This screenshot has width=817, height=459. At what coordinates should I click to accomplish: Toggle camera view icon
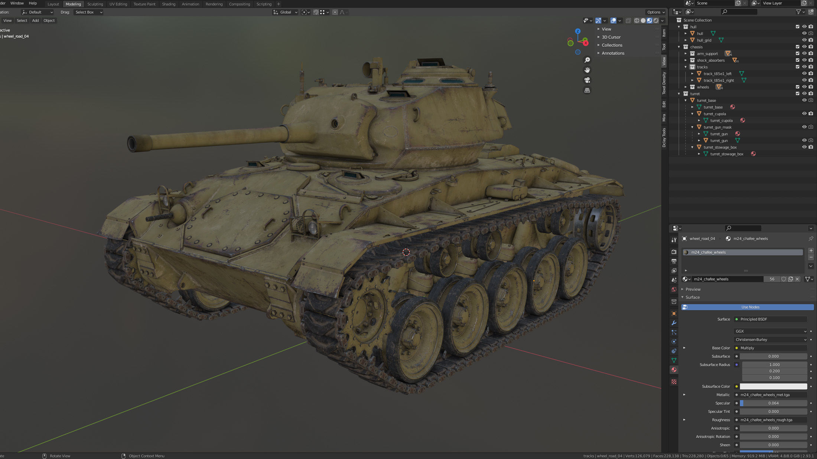tap(587, 80)
